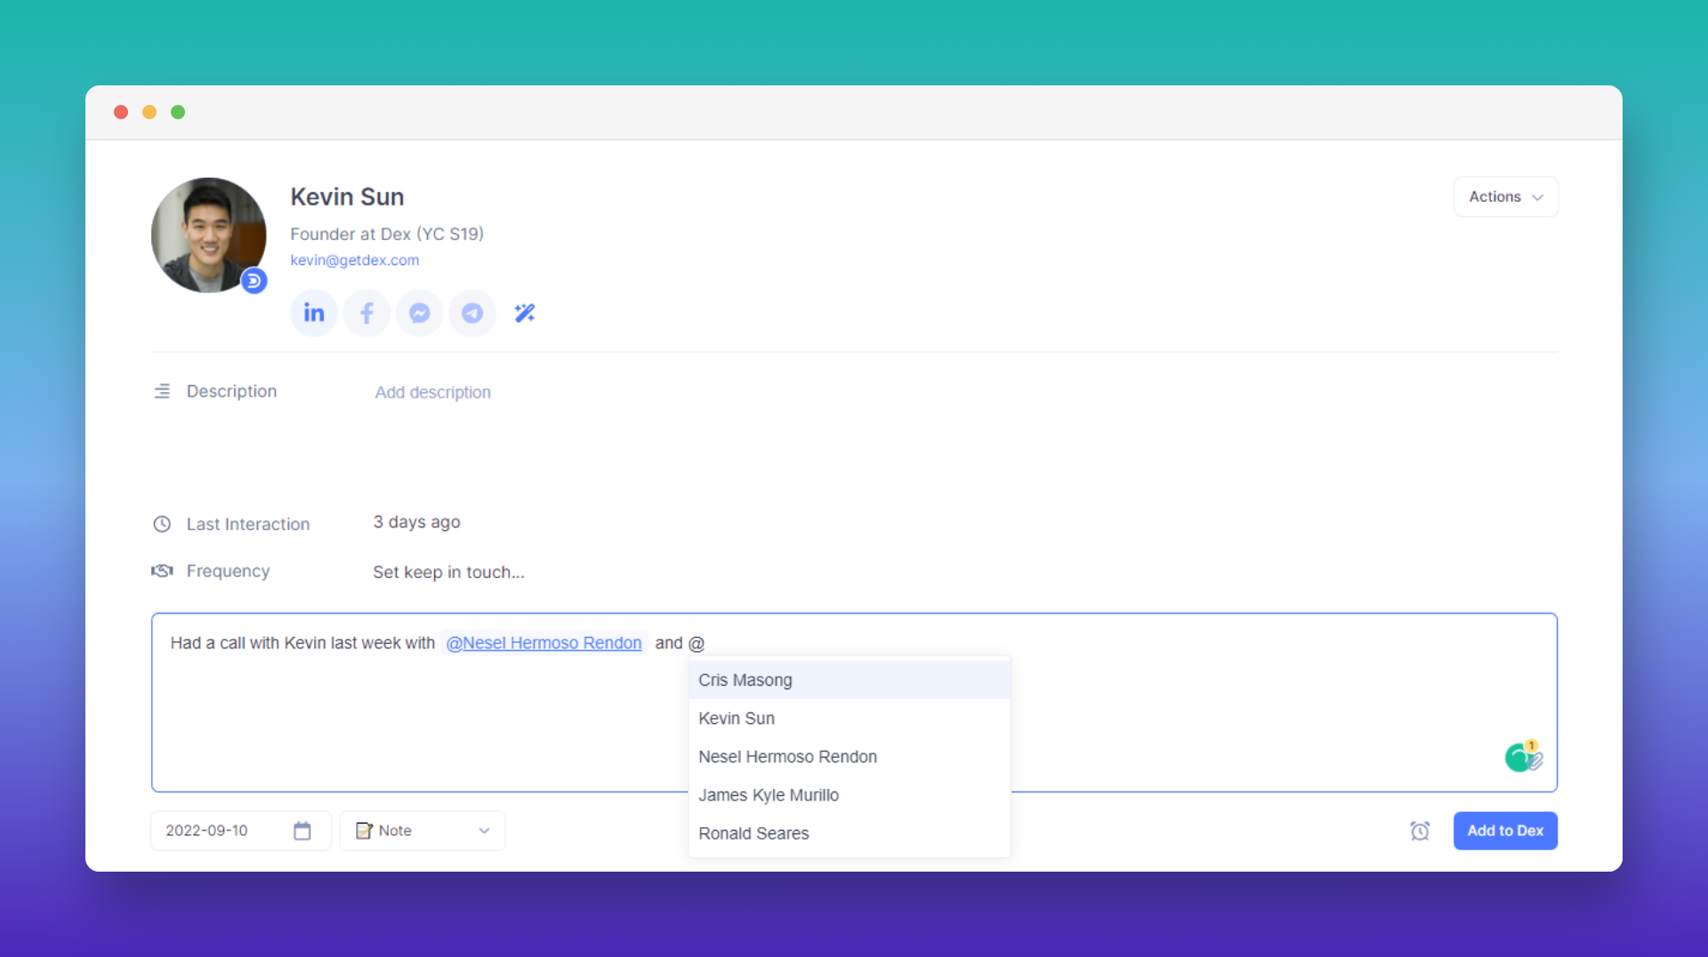Click the green maximize window button

click(178, 112)
